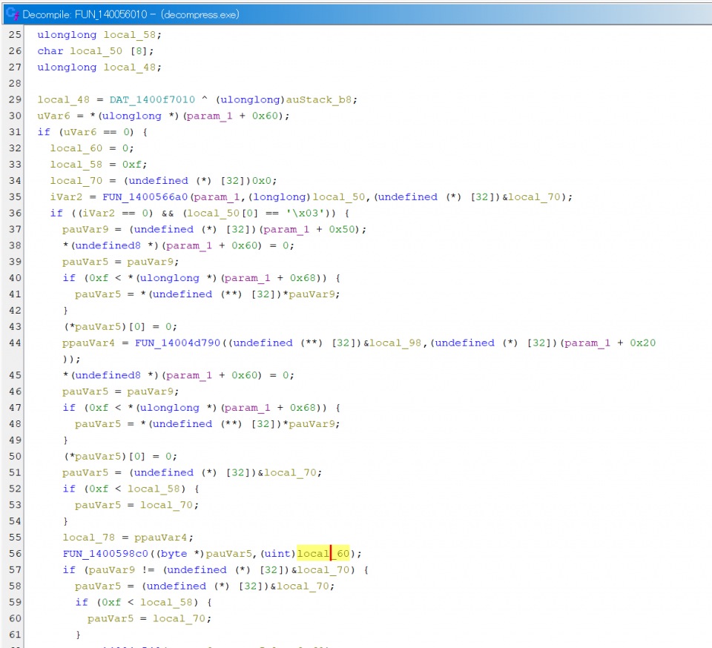Click 0x20 at the end of line 44

tap(642, 343)
